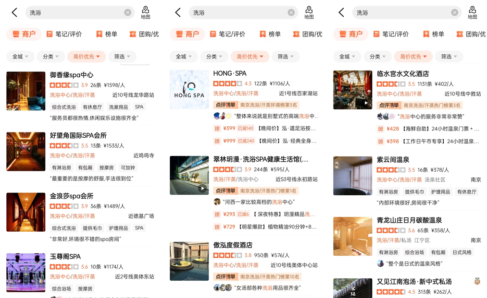487x298 pixels.
Task: Expand 全城 dropdown above 御香缘spa中心
Action: coord(20,57)
